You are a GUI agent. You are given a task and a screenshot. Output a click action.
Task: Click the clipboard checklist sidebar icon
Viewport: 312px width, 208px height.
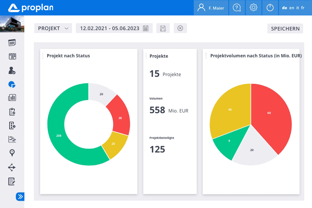click(12, 112)
